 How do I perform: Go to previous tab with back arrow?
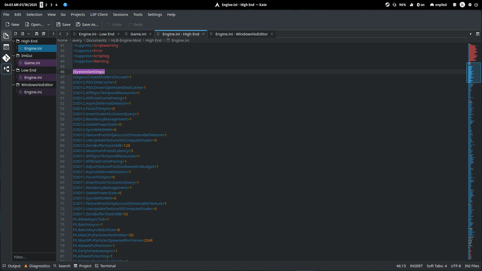pyautogui.click(x=60, y=34)
